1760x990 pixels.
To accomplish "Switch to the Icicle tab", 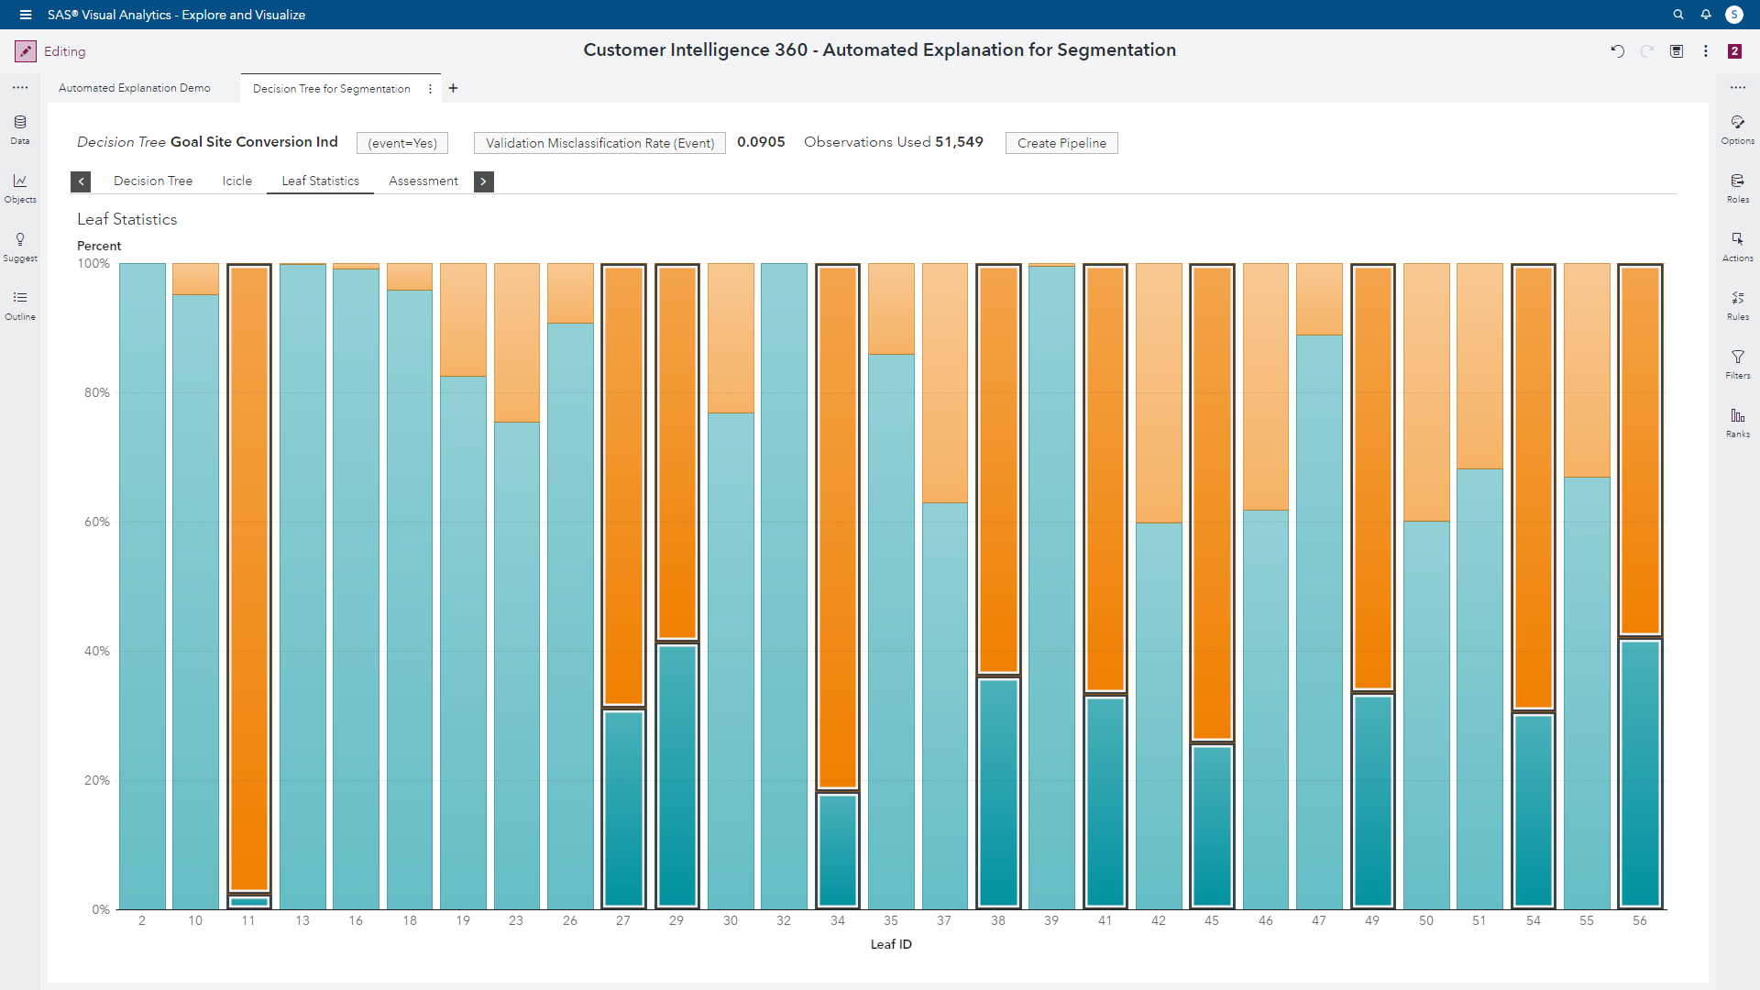I will 236,181.
